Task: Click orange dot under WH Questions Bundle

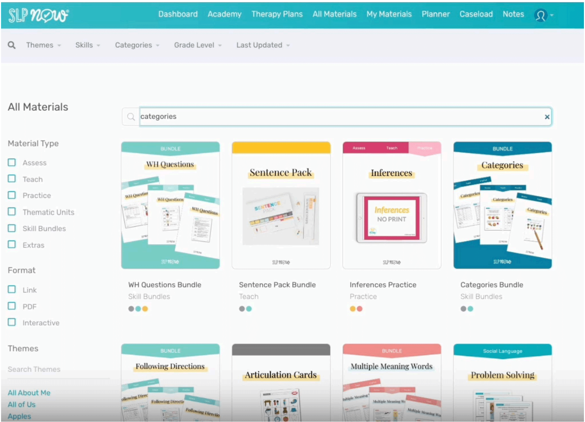Action: point(145,309)
